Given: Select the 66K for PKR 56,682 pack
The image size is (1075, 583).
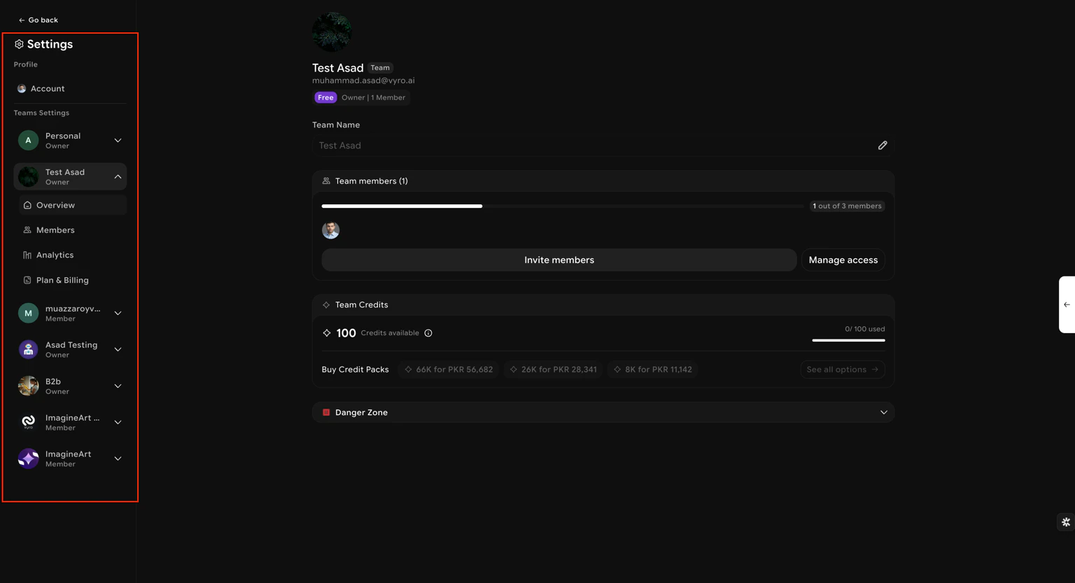Looking at the screenshot, I should [x=449, y=370].
